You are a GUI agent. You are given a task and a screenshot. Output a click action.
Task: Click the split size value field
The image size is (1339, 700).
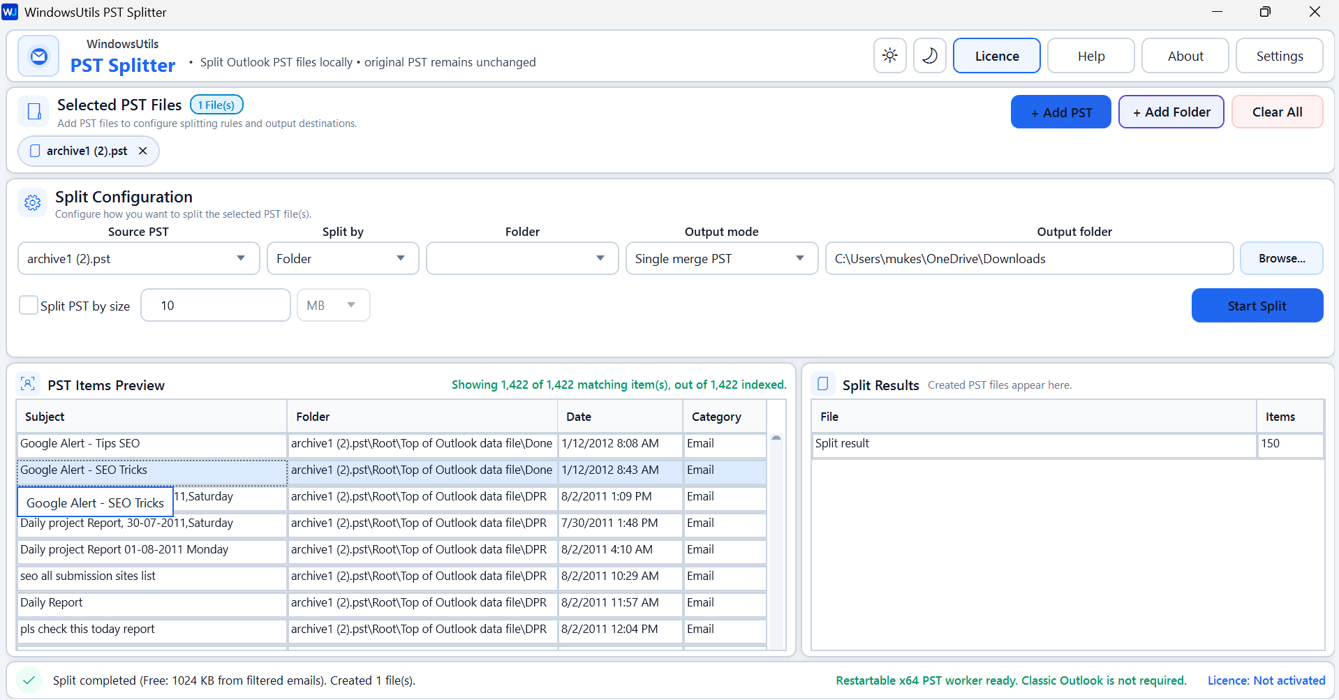click(215, 305)
